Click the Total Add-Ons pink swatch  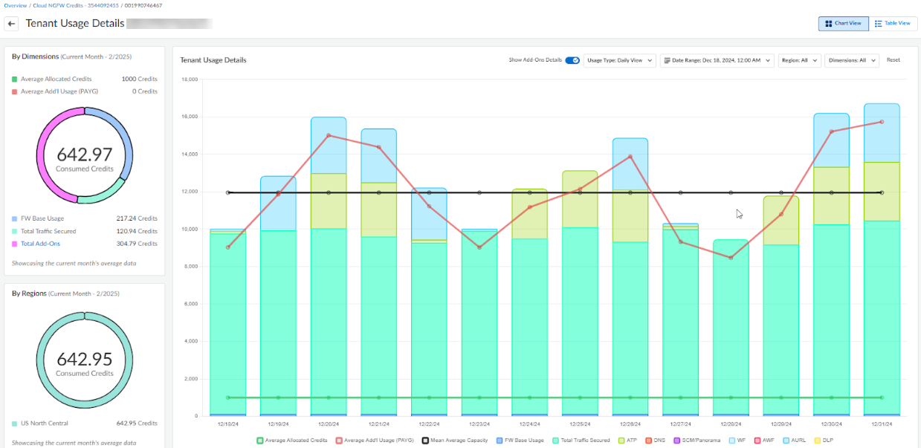tap(14, 244)
